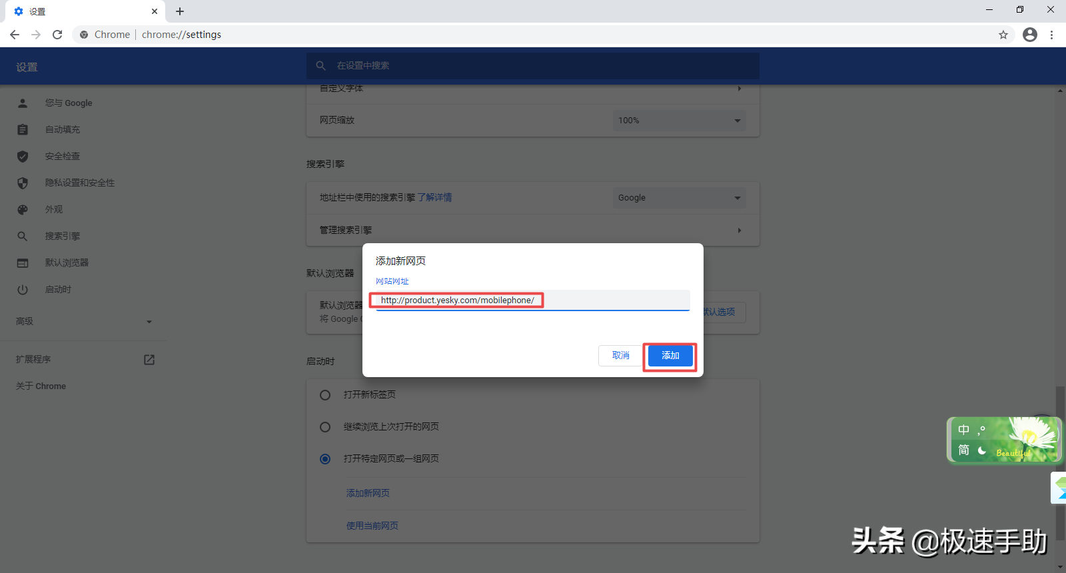Viewport: 1066px width, 573px height.
Task: Click the power icon for 启动时
Action: click(x=23, y=290)
